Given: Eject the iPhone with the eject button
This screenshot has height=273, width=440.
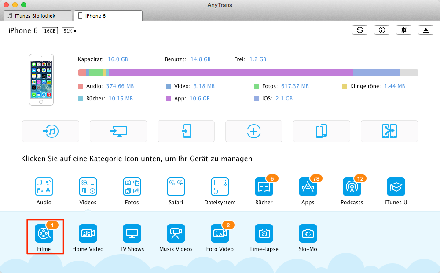Looking at the screenshot, I should point(425,30).
